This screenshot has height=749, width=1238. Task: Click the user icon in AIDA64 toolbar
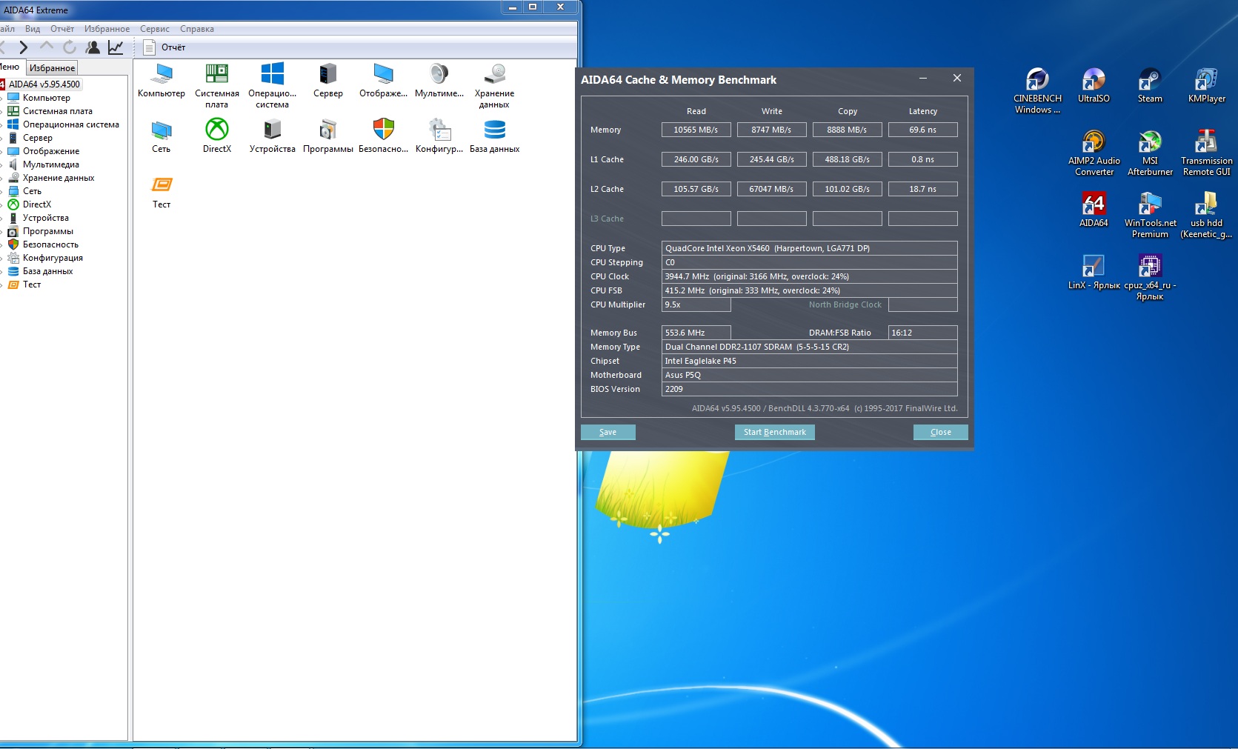93,47
